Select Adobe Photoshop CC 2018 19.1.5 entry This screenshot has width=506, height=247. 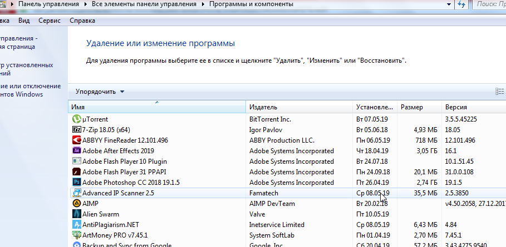coord(131,183)
